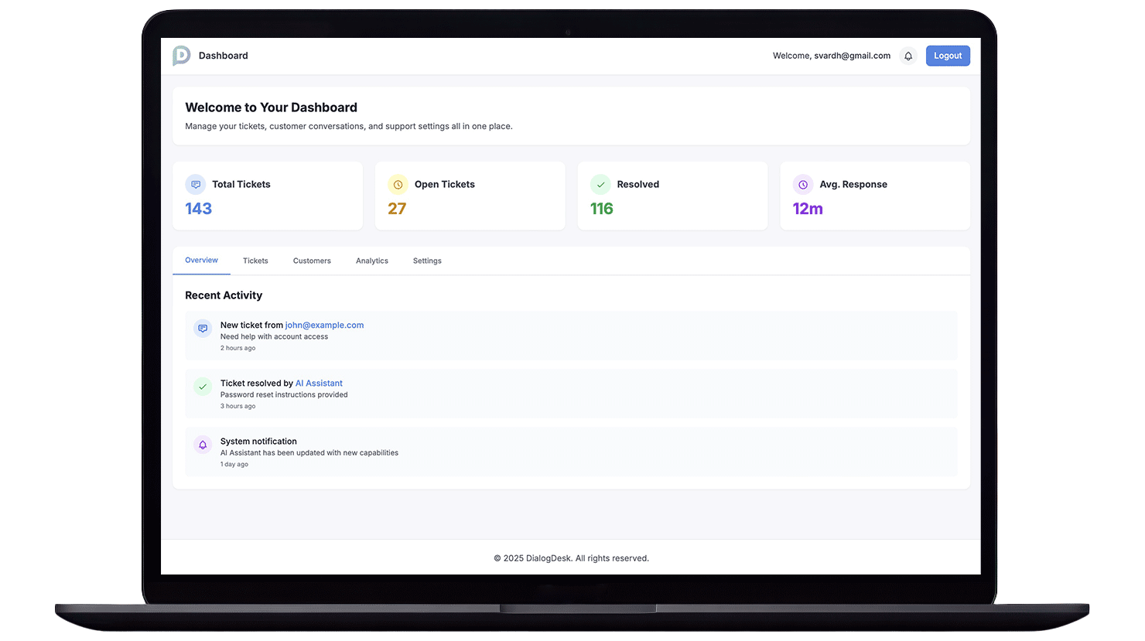Click the Total Tickets chat bubble icon
The width and height of the screenshot is (1145, 641).
tap(195, 184)
